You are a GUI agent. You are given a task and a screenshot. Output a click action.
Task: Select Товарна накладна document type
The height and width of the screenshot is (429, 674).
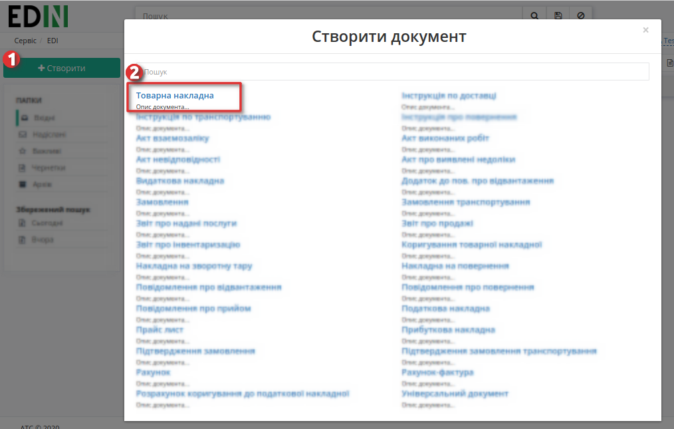coord(175,96)
